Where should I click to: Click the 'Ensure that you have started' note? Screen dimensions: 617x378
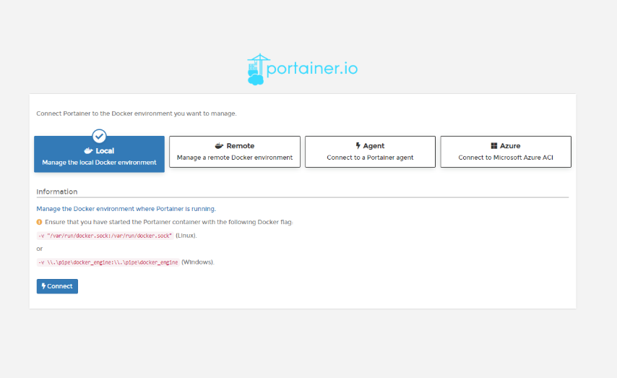(x=169, y=222)
